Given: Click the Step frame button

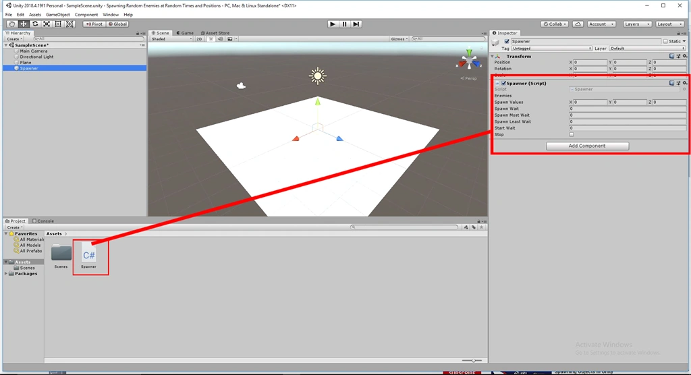Looking at the screenshot, I should [356, 24].
